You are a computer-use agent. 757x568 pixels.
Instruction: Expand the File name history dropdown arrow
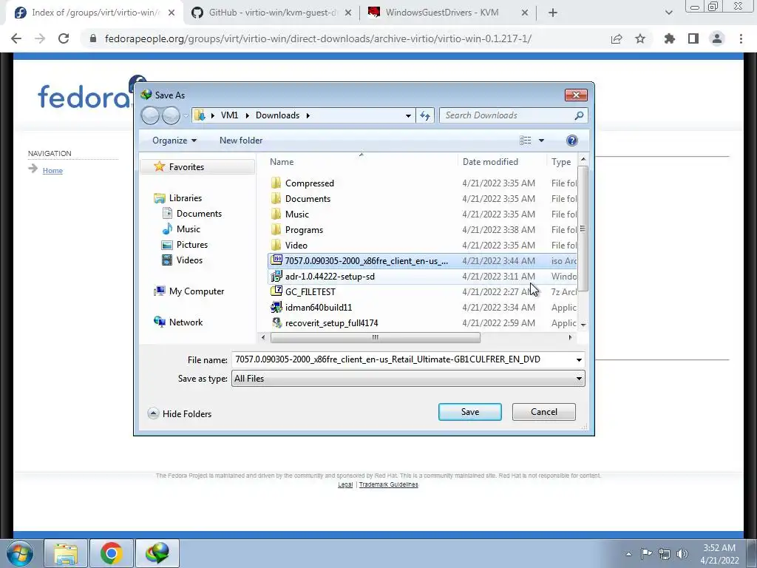(579, 360)
